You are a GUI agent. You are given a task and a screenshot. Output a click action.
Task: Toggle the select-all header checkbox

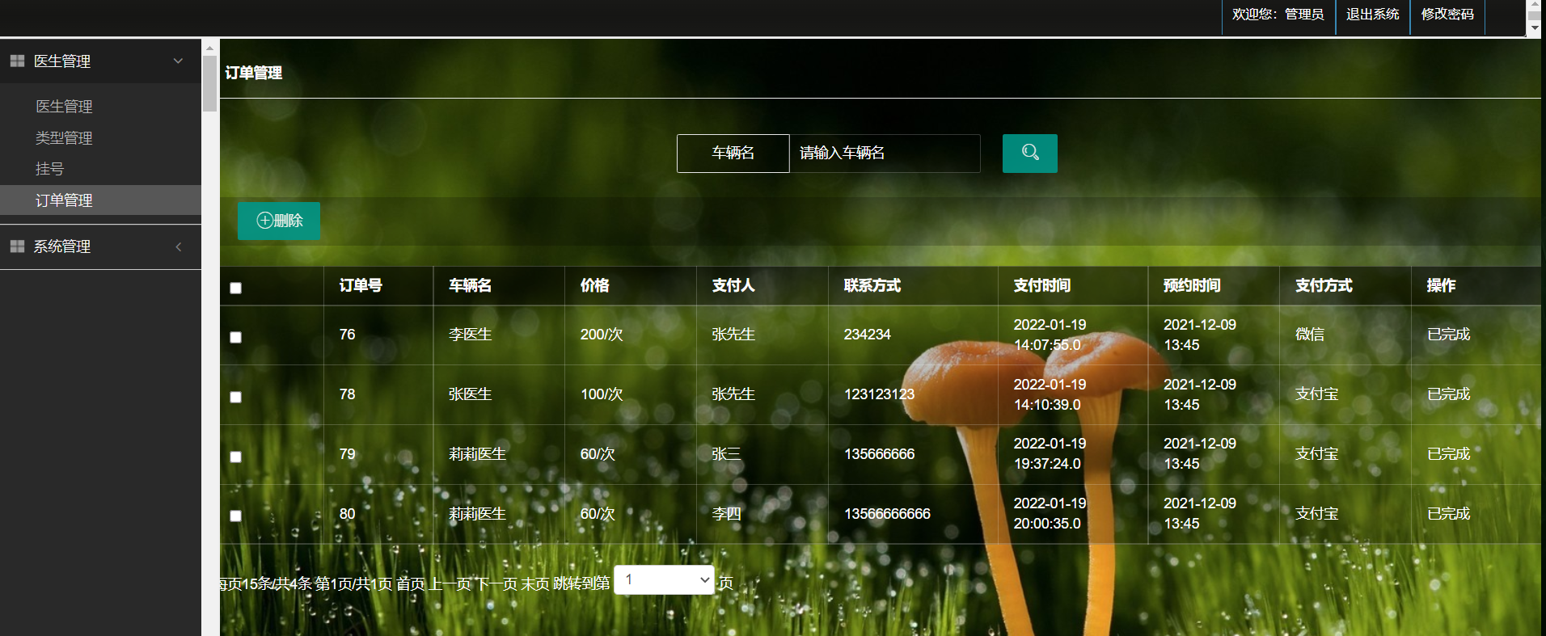click(x=235, y=288)
